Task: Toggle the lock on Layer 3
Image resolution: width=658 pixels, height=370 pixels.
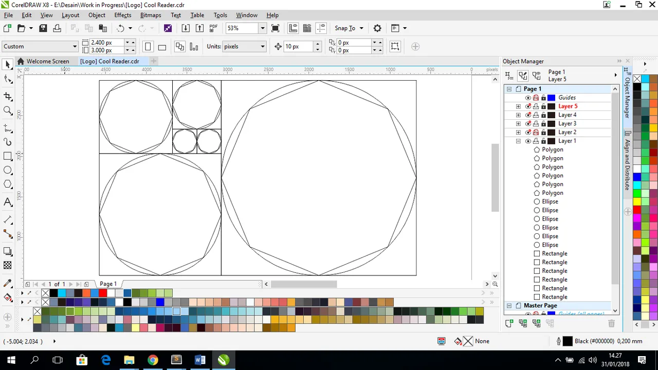Action: pos(543,123)
